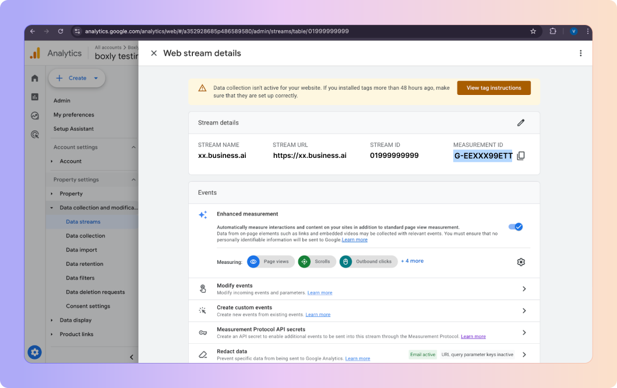Click the Create custom events sparkle icon
Screen dimensions: 617x388
(203, 311)
